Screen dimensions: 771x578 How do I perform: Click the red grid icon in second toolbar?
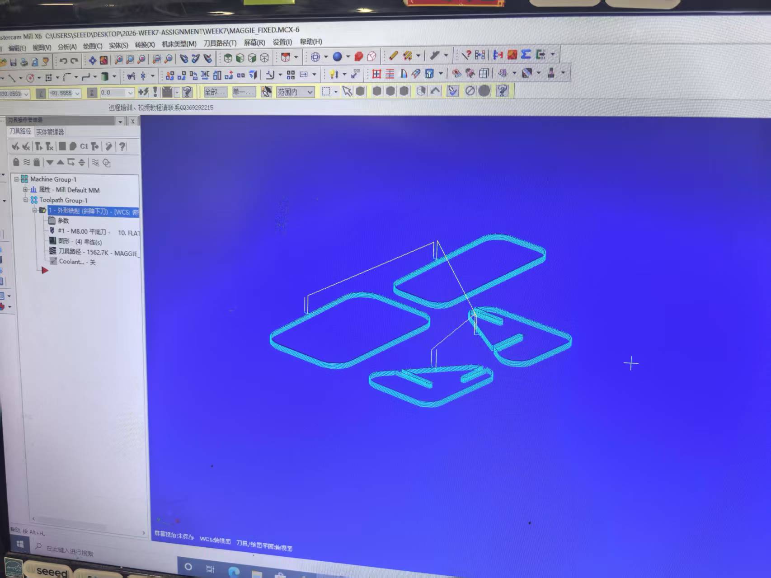coord(376,74)
